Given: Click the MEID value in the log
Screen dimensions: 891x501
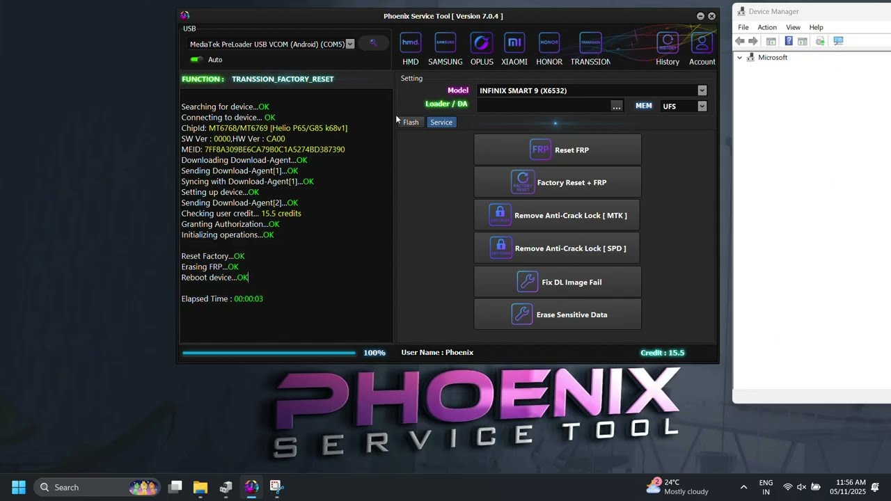Looking at the screenshot, I should (274, 150).
